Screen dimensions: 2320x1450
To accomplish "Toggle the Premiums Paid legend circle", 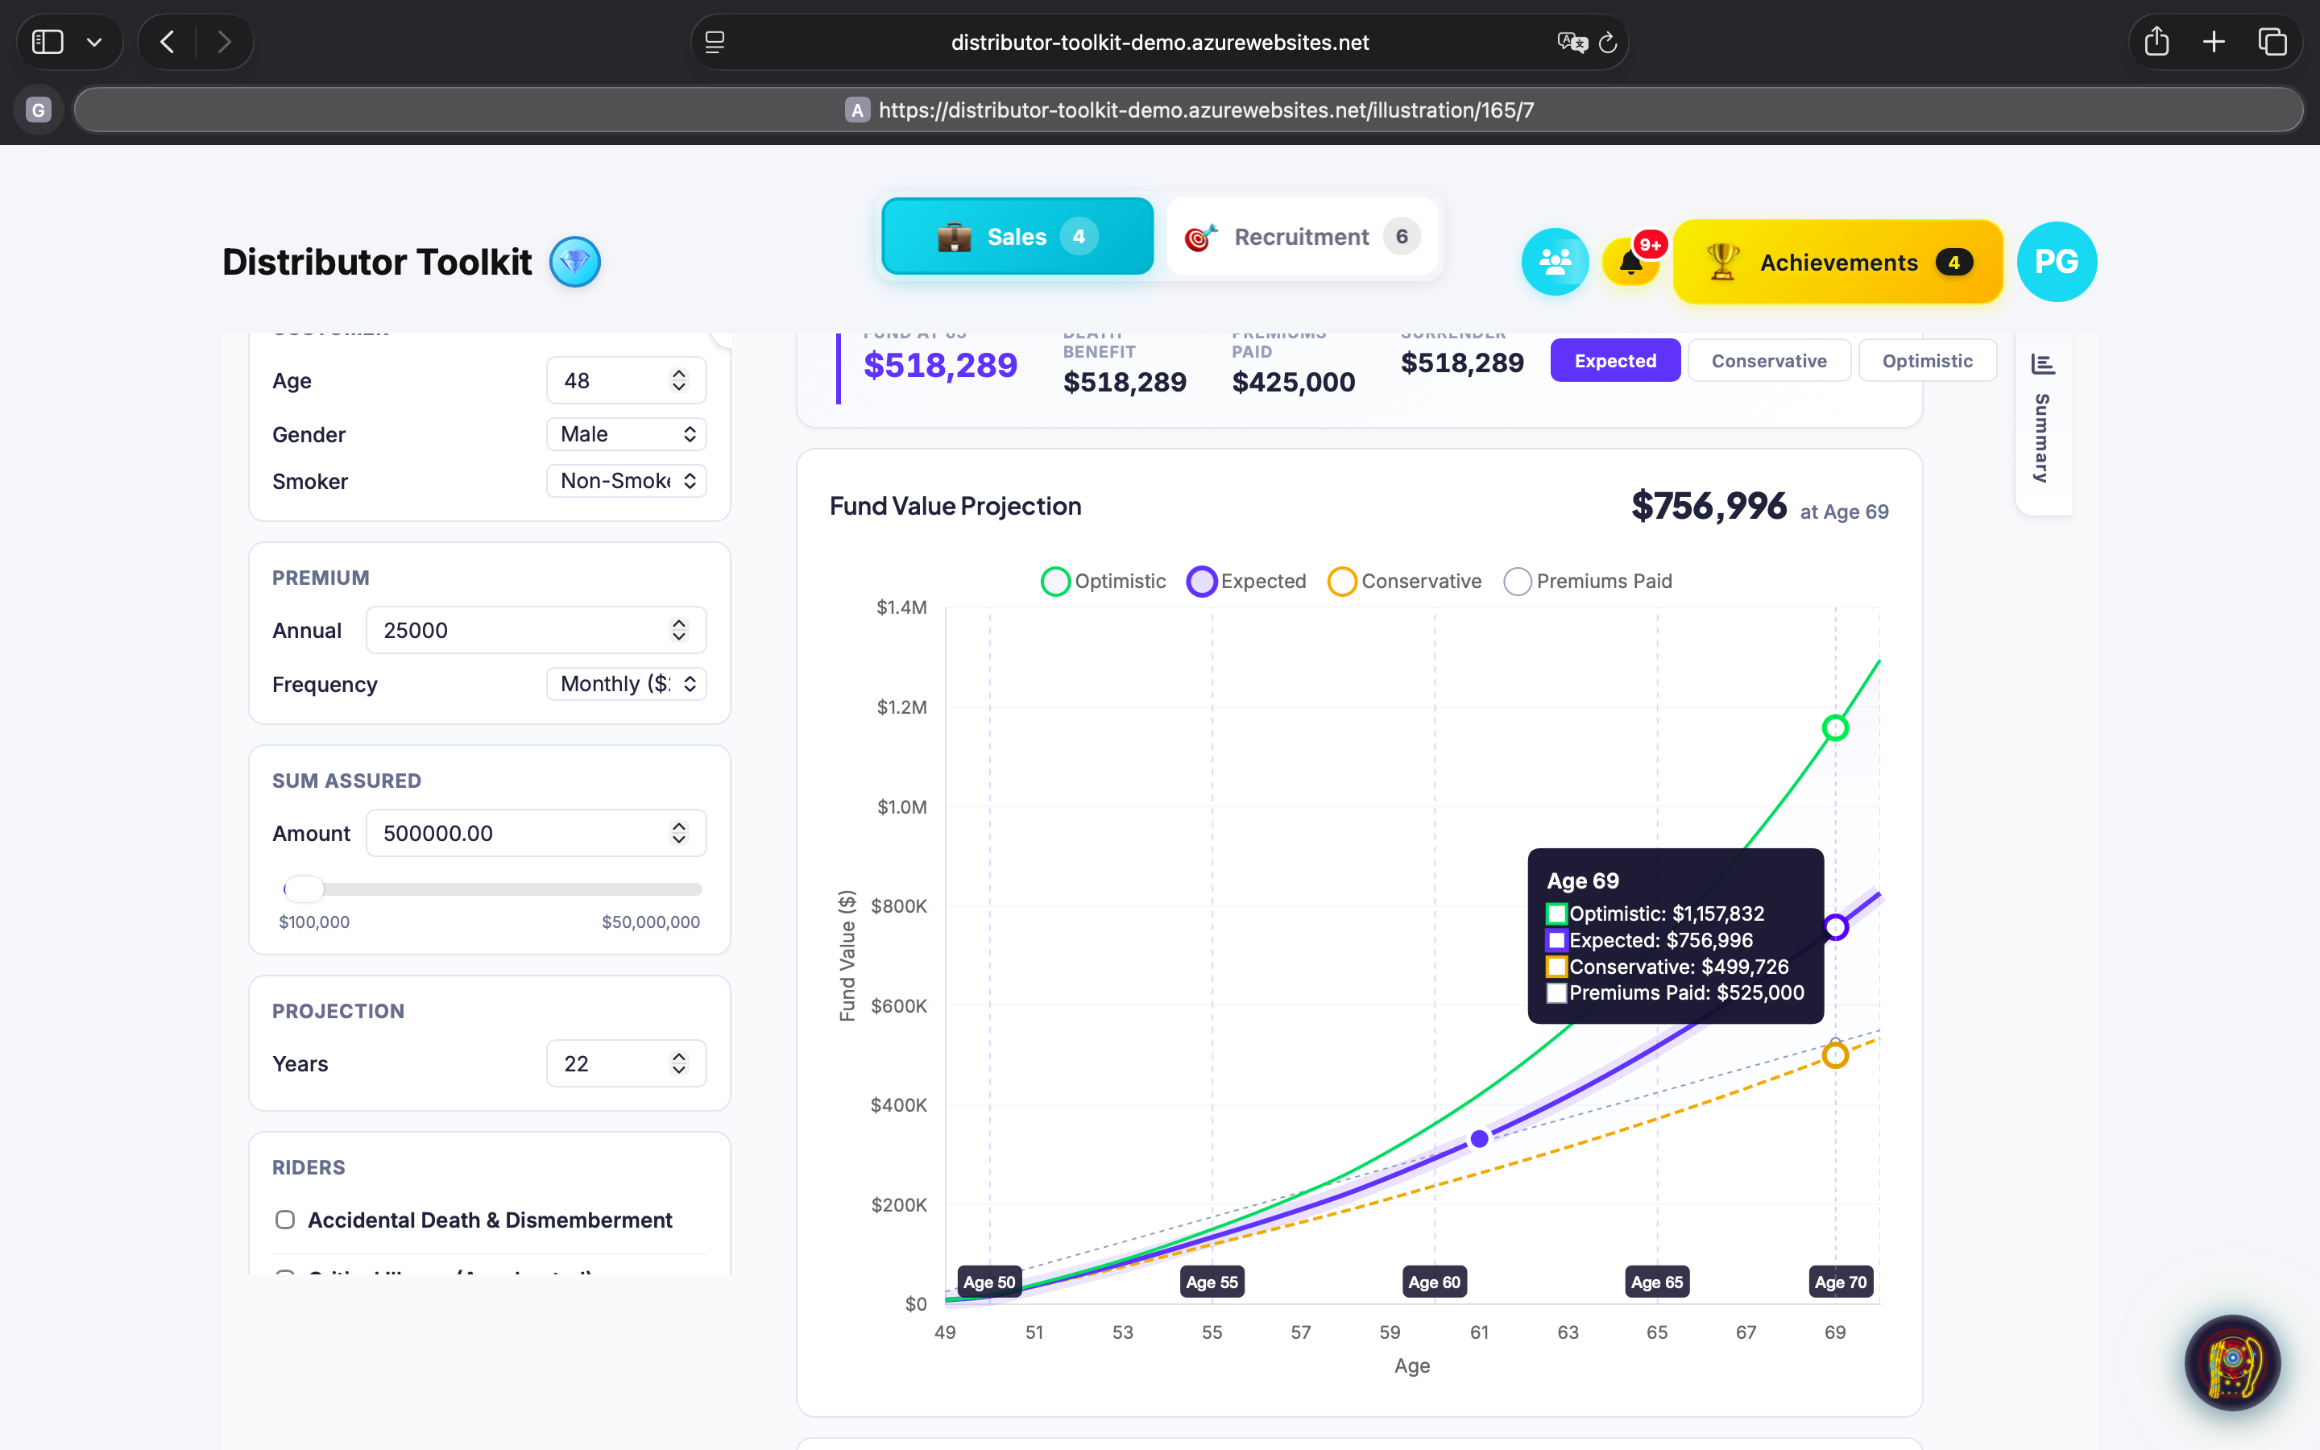I will [x=1518, y=581].
